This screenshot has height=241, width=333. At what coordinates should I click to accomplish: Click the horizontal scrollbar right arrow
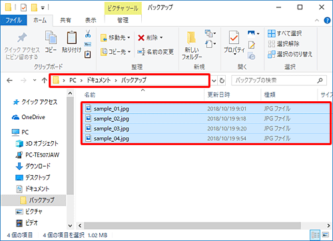click(x=328, y=226)
